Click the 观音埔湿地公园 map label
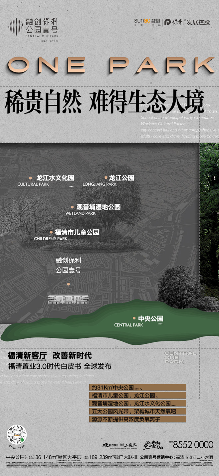The width and height of the screenshot is (219, 476). [x=98, y=207]
